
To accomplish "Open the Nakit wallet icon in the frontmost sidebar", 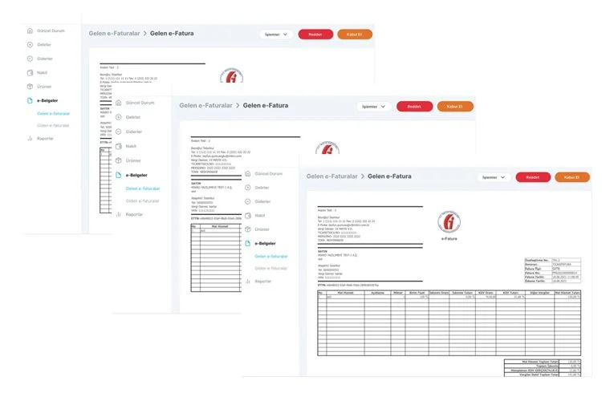I will click(247, 215).
